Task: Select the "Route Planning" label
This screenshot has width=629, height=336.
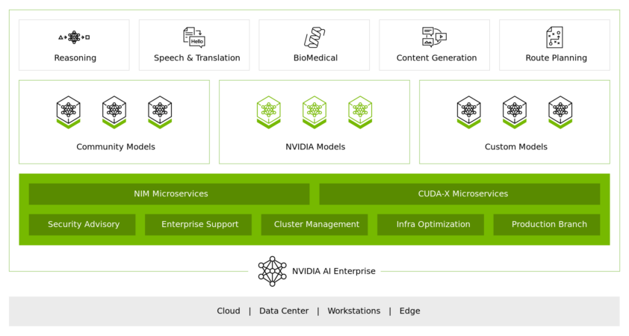Action: pos(556,58)
